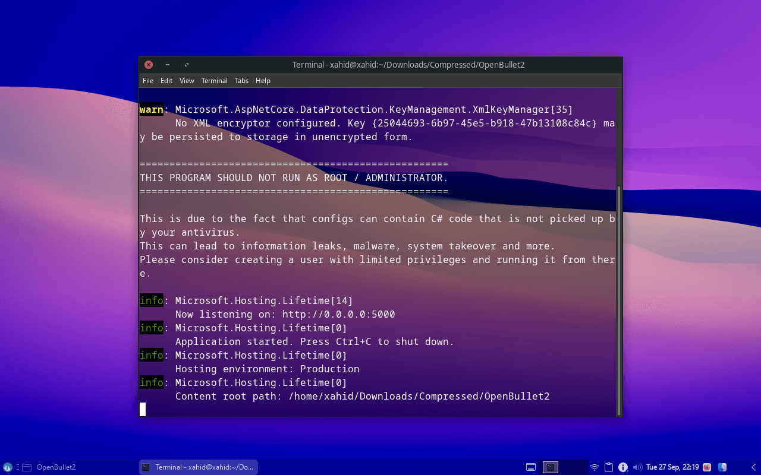This screenshot has height=475, width=761.
Task: Adjust volume via the speaker control
Action: pyautogui.click(x=637, y=467)
